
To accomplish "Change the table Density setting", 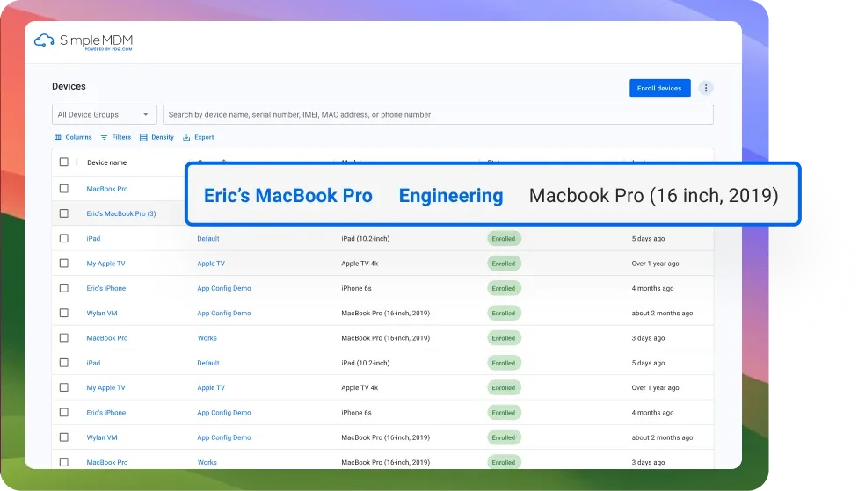I will pos(156,137).
